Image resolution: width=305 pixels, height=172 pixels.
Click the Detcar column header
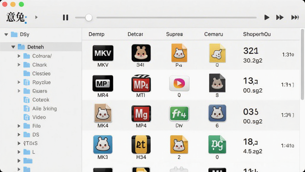(136, 34)
